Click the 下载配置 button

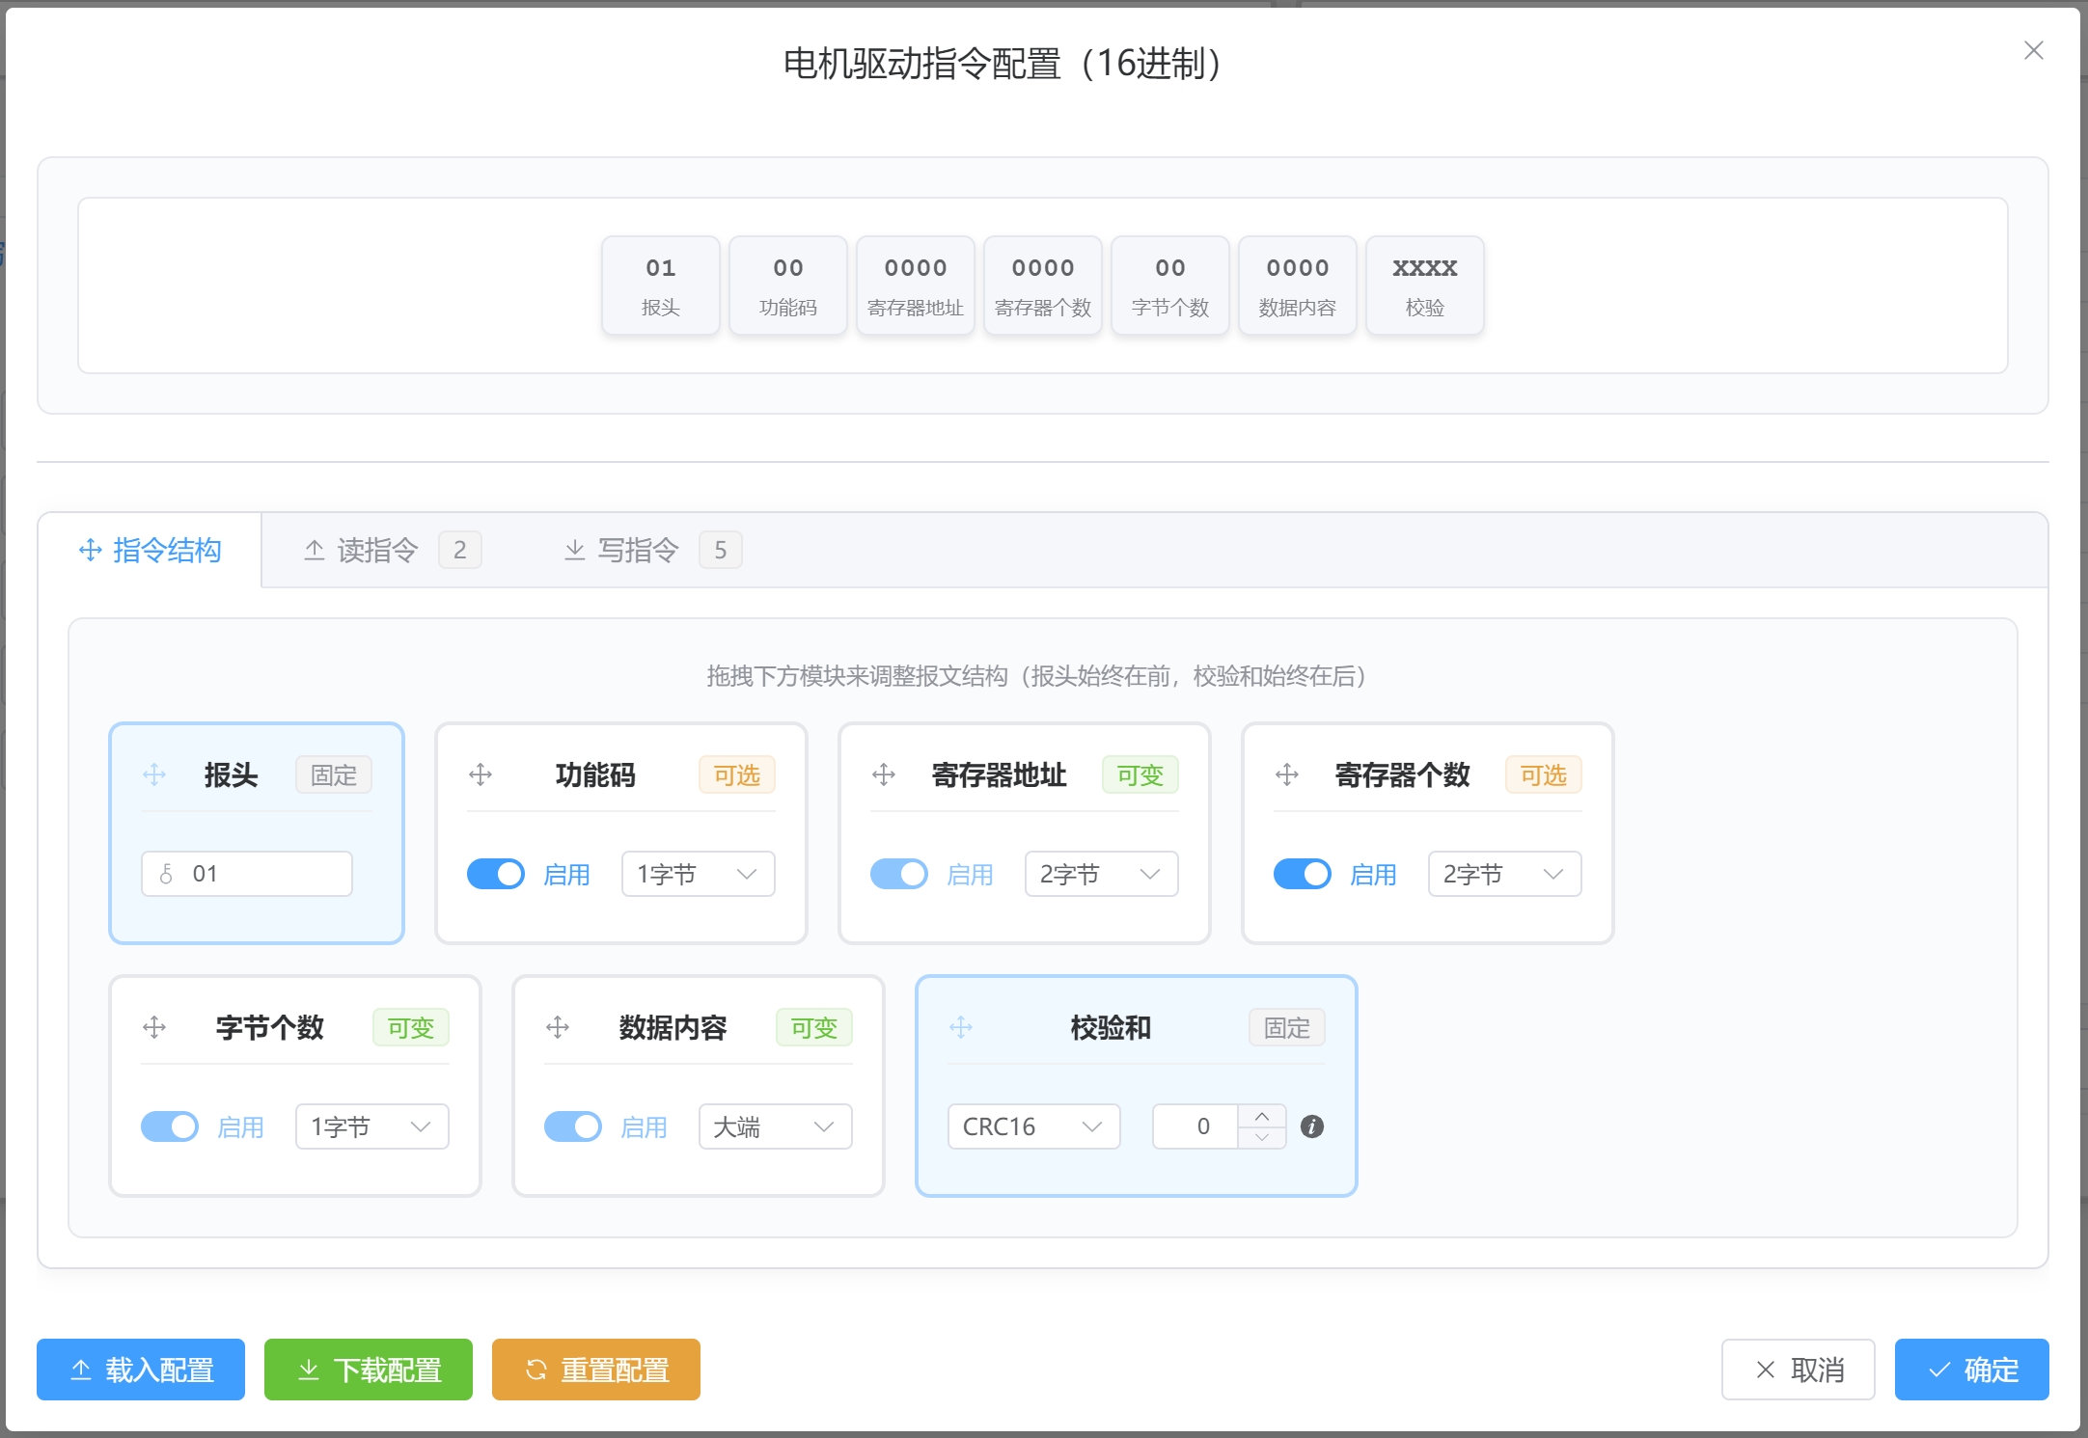click(369, 1370)
